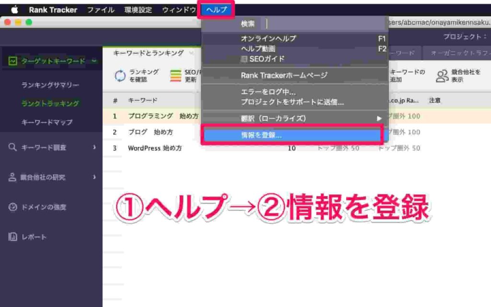Click the キーワード調査 magnifier icon
491x307 pixels.
12,147
